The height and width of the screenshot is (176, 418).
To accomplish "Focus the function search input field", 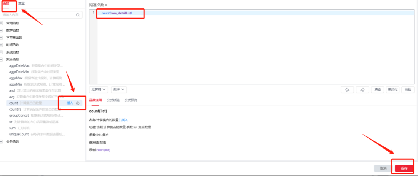I will [41, 15].
